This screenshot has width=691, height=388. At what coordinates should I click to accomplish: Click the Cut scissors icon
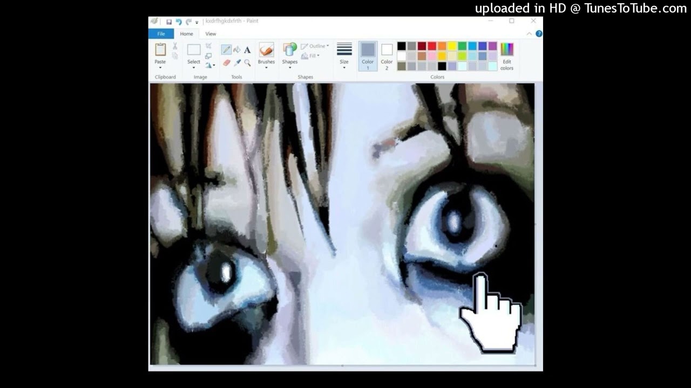175,46
